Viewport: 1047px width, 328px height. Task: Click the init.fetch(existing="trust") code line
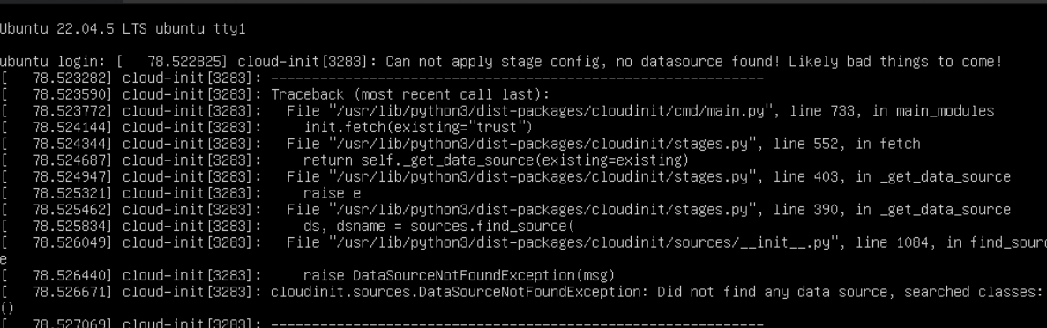tap(419, 127)
